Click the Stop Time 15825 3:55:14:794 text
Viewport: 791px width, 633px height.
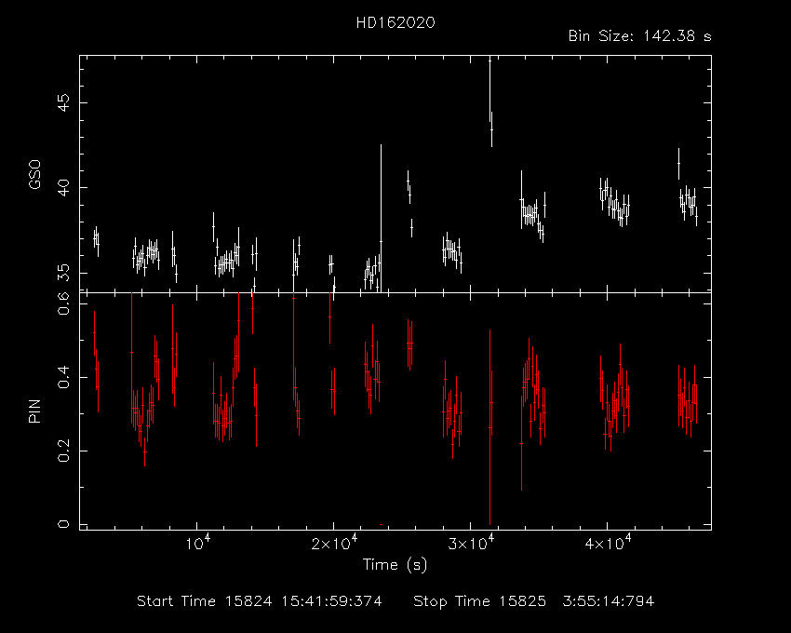[x=534, y=601]
